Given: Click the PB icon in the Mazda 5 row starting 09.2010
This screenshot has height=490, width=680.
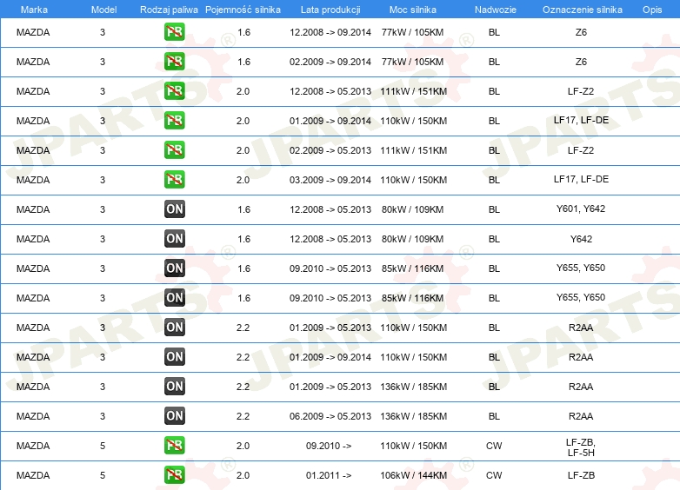Looking at the screenshot, I should (174, 446).
